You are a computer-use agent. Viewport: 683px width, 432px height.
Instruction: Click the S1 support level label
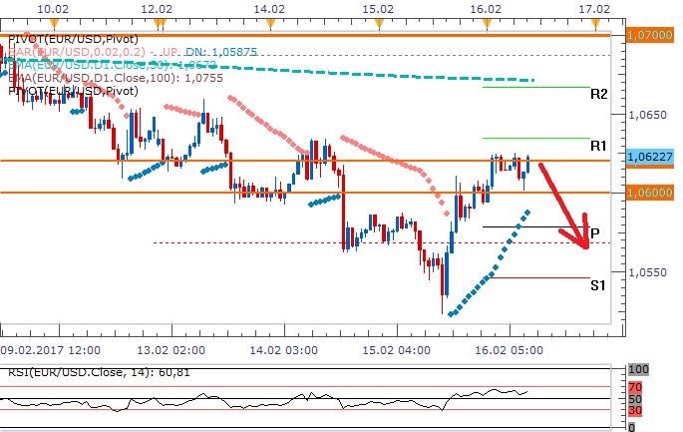(x=598, y=284)
